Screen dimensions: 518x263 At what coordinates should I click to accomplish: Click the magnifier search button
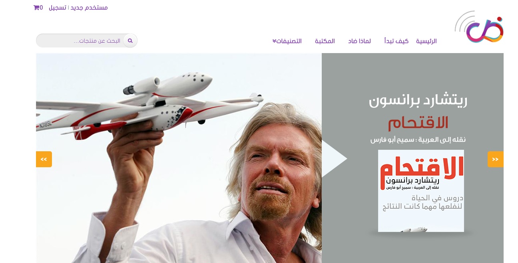[x=130, y=41]
